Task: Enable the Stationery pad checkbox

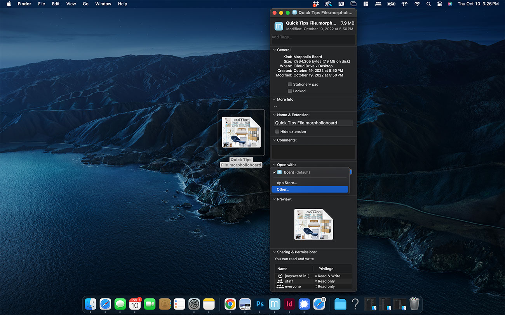Action: (290, 84)
